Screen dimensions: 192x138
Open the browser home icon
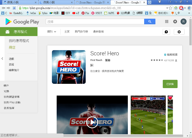point(176,8)
